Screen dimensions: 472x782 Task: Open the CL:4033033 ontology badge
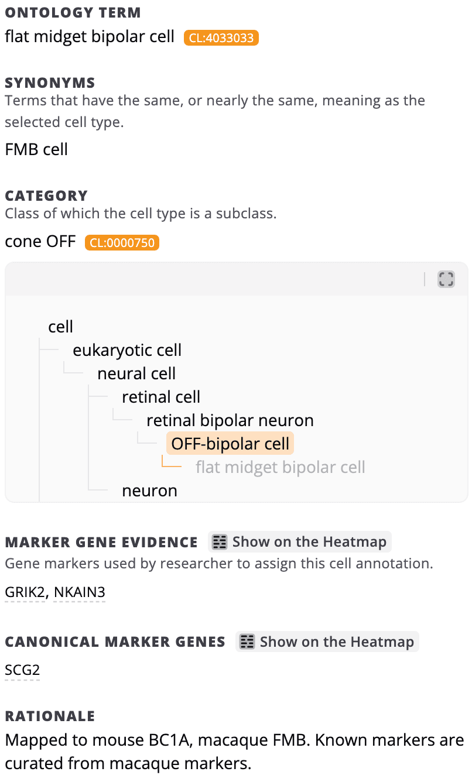click(x=220, y=37)
